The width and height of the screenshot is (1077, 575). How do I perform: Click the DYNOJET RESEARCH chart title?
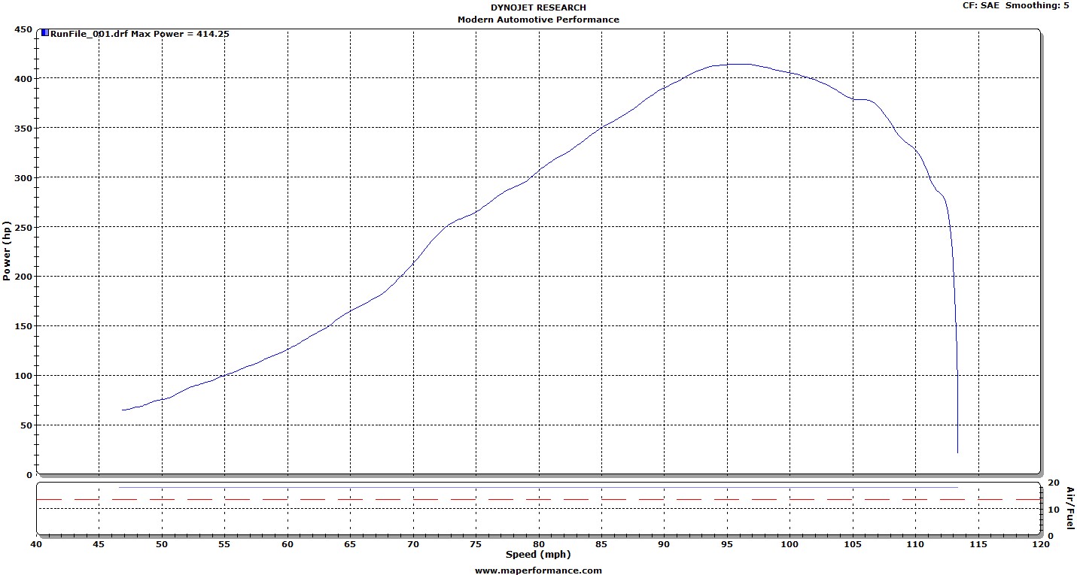coord(538,8)
